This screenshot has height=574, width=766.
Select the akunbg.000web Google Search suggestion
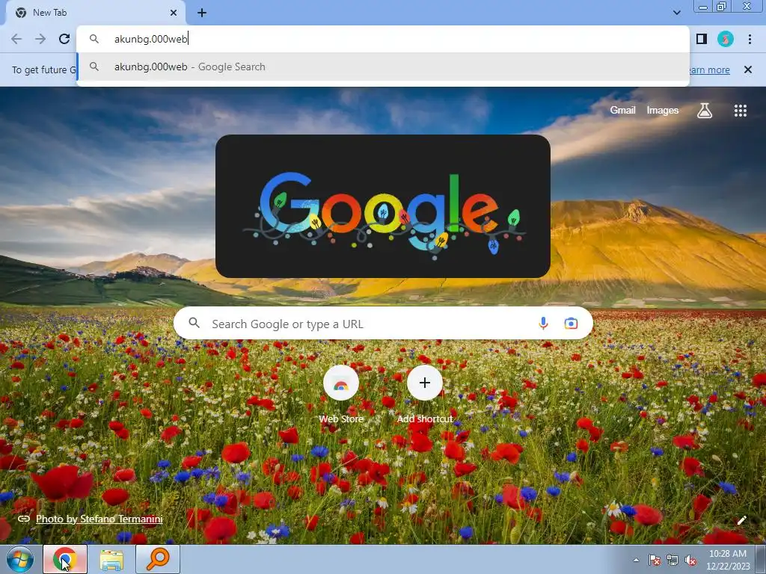[382, 67]
